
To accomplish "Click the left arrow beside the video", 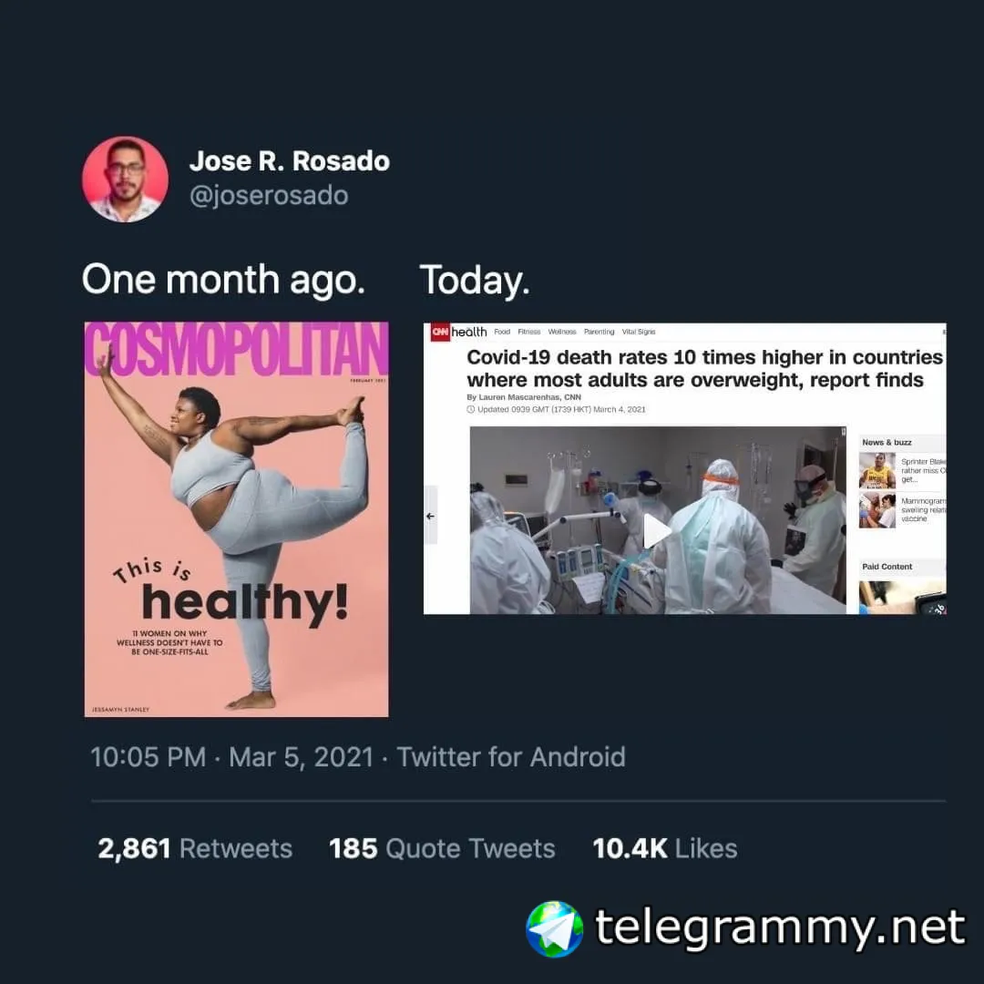I will (430, 516).
